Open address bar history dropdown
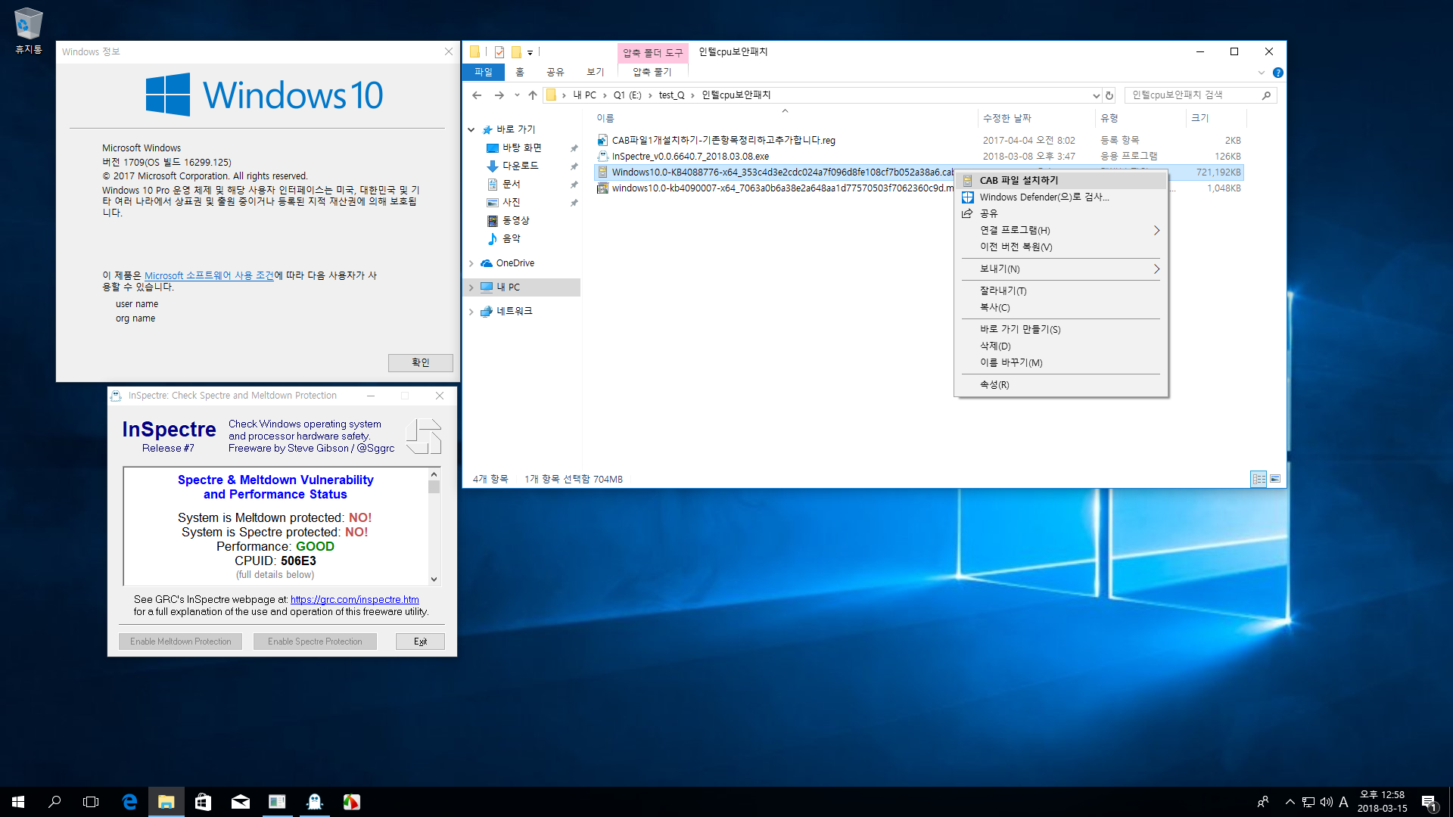 pyautogui.click(x=1096, y=95)
